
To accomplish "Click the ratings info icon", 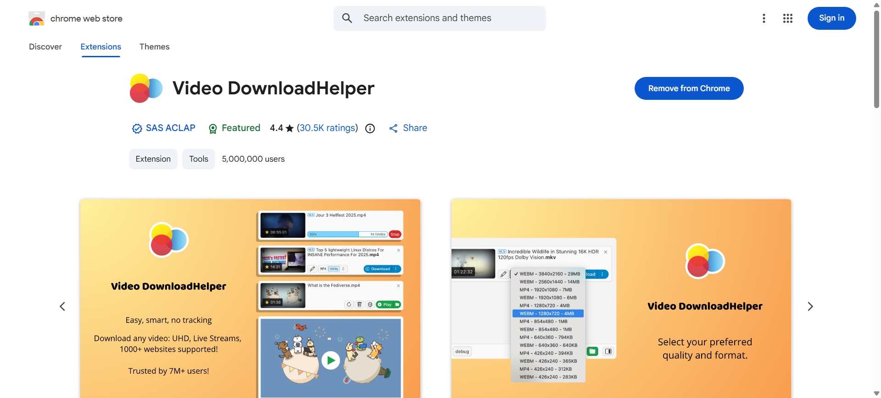I will (x=370, y=129).
